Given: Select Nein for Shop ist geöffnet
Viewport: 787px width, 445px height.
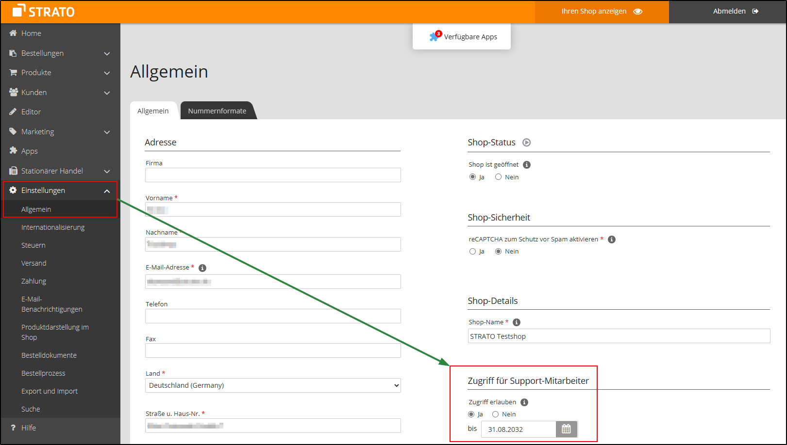Looking at the screenshot, I should click(x=498, y=177).
